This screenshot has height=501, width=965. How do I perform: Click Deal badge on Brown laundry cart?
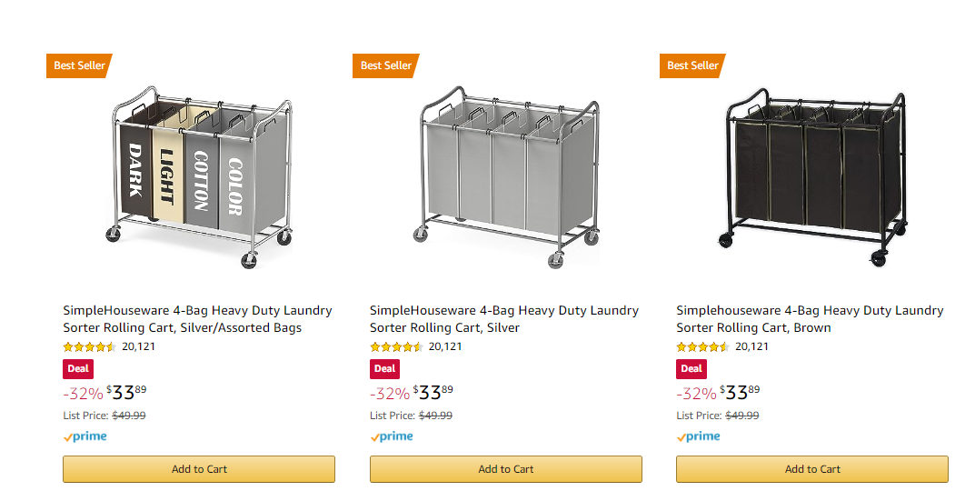(691, 369)
